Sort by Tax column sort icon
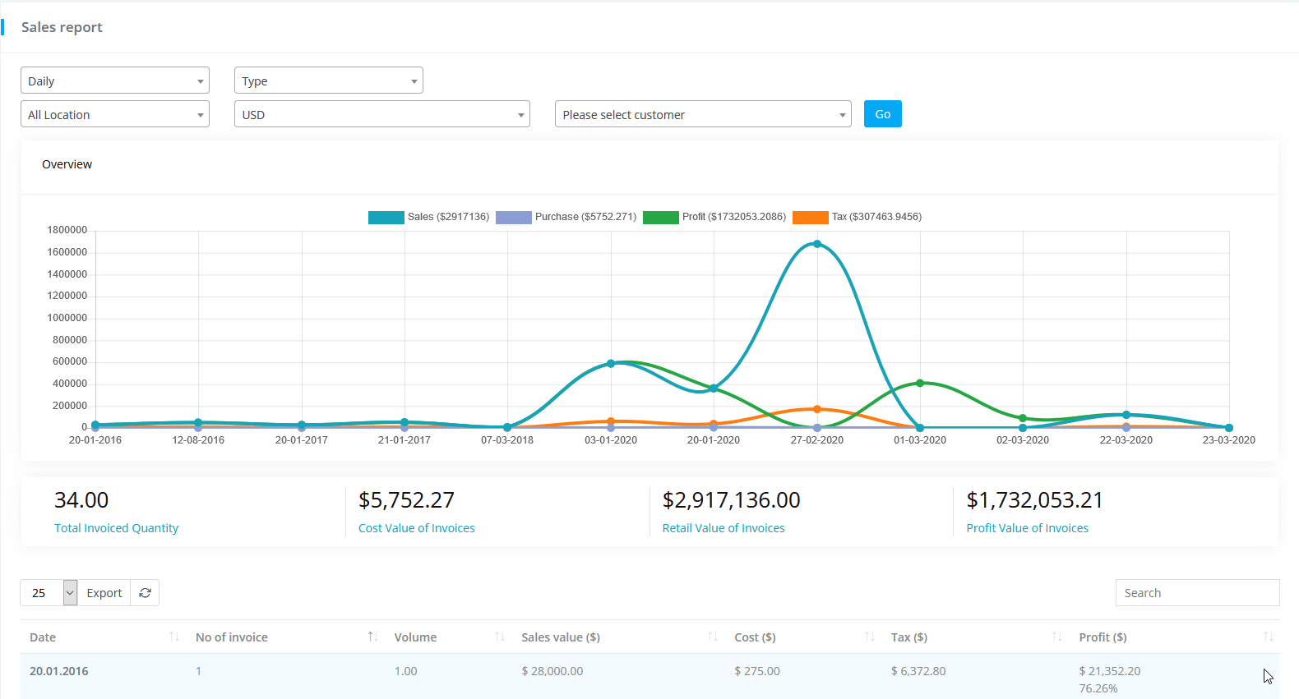 [x=1056, y=637]
